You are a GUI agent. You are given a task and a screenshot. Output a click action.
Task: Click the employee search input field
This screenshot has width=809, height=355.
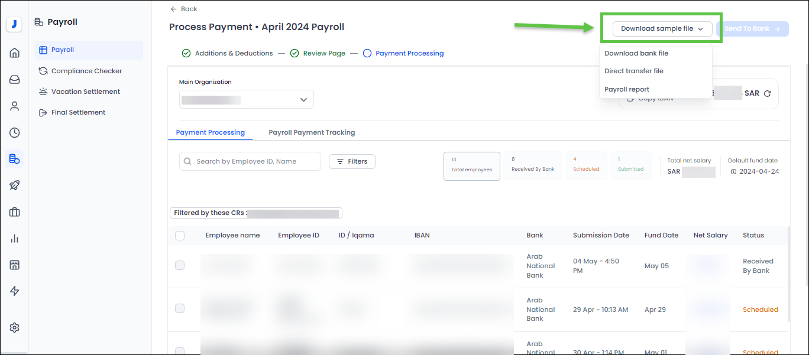pyautogui.click(x=254, y=161)
